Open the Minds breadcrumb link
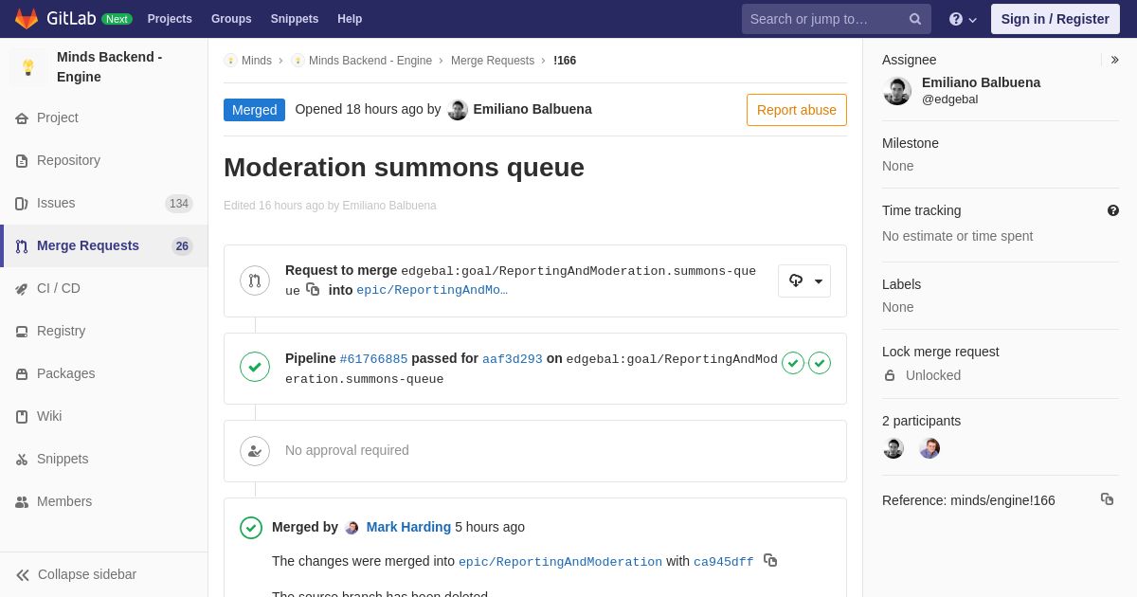The image size is (1137, 597). [x=257, y=61]
